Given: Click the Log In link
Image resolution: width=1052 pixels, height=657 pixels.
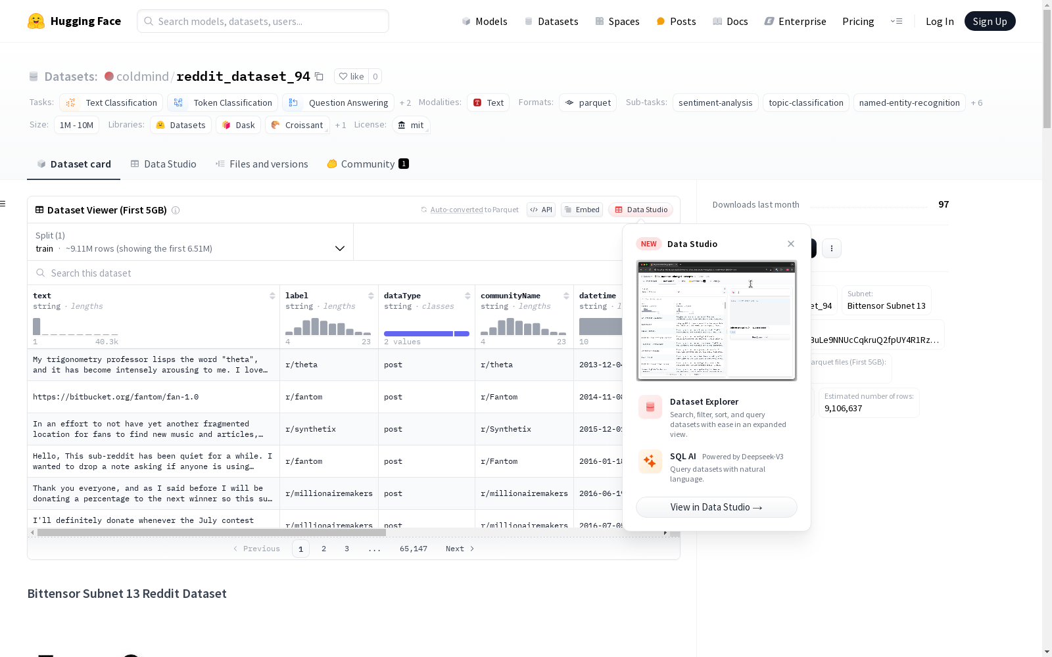Looking at the screenshot, I should (940, 21).
